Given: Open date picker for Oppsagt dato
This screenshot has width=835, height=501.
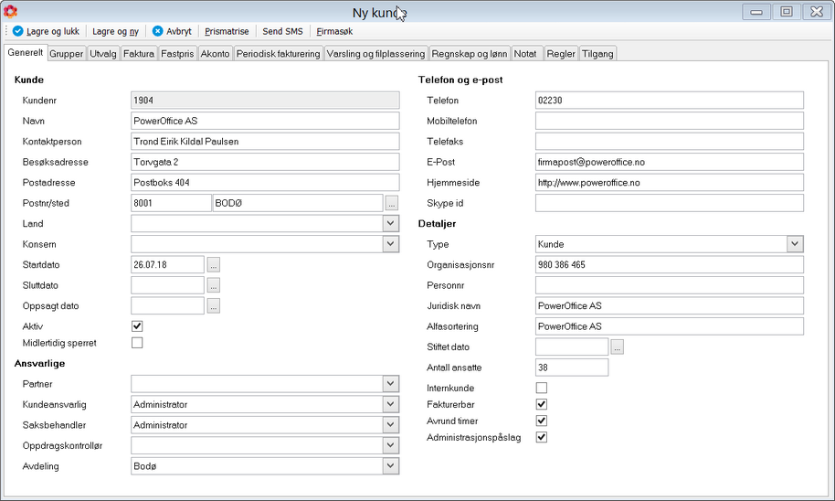Looking at the screenshot, I should click(x=214, y=306).
